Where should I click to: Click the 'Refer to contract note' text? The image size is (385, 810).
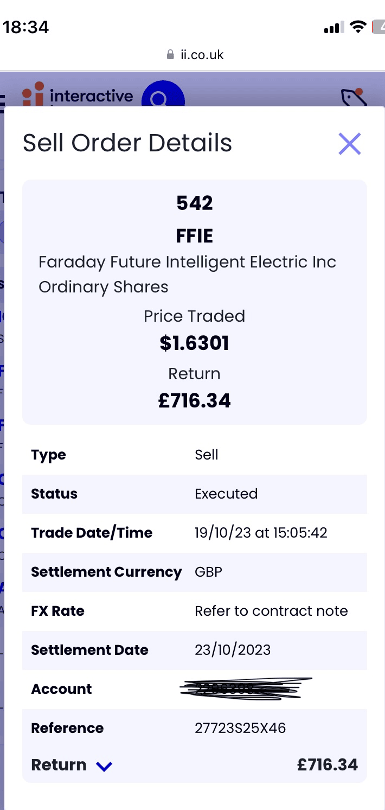(271, 611)
